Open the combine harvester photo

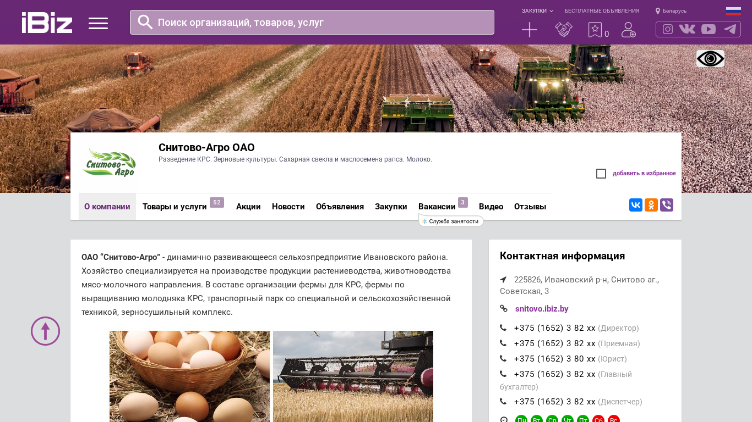point(353,376)
